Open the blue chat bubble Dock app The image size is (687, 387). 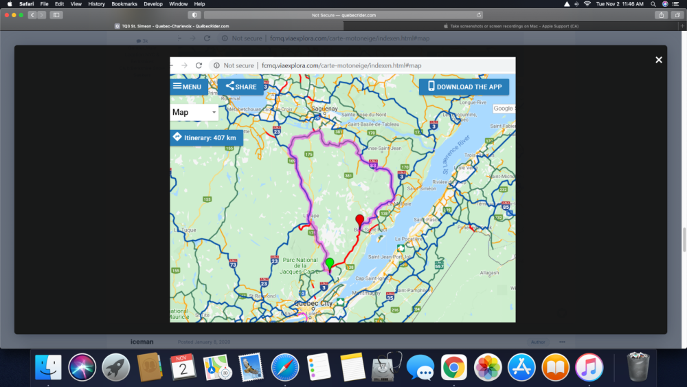point(420,367)
